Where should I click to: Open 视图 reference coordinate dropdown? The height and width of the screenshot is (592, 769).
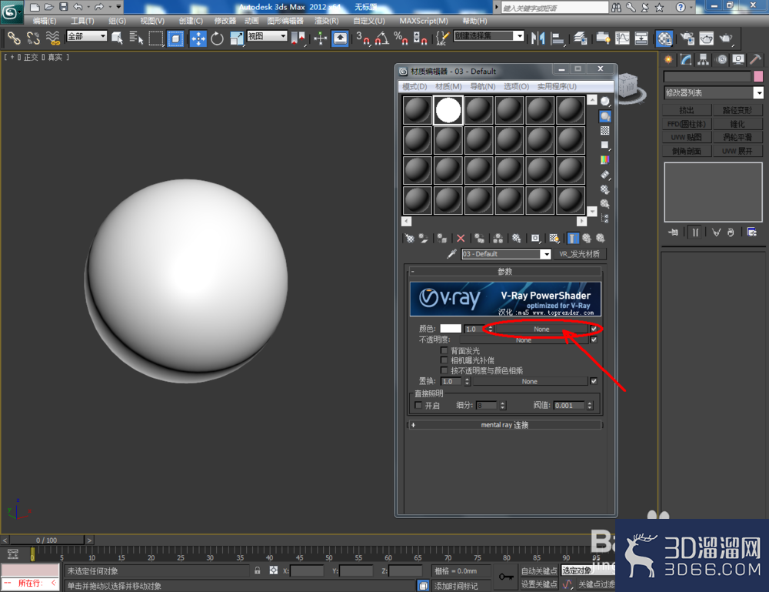(x=267, y=36)
